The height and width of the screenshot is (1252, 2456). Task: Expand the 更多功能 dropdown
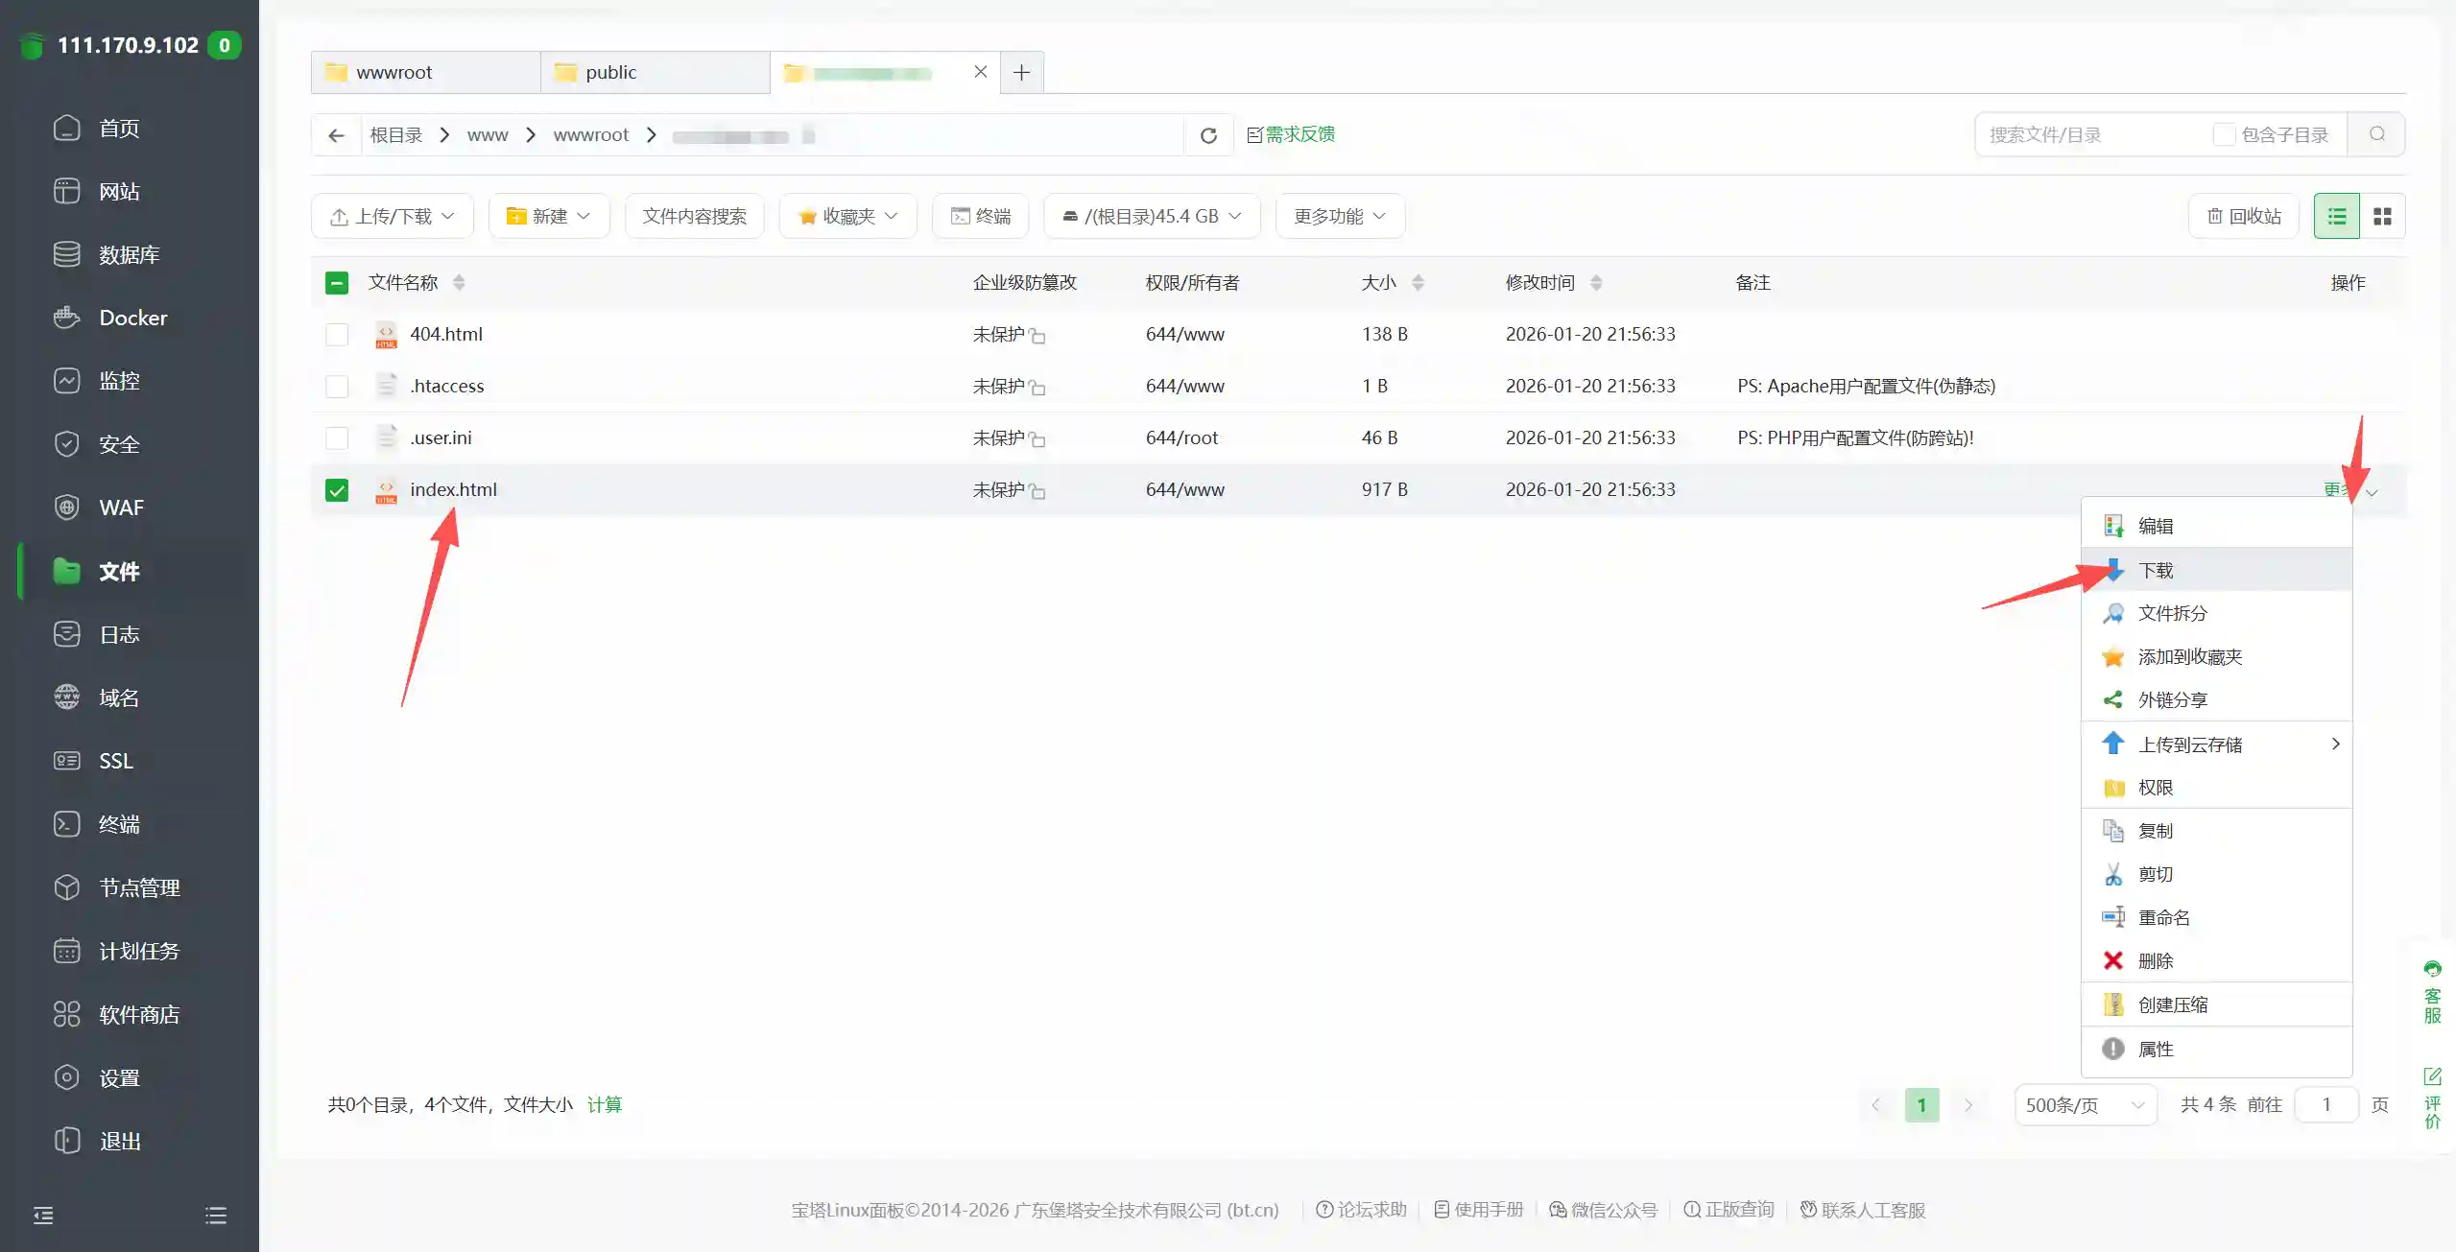tap(1340, 216)
